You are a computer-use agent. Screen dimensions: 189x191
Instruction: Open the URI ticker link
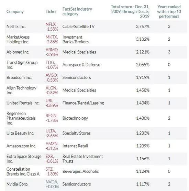(49, 101)
